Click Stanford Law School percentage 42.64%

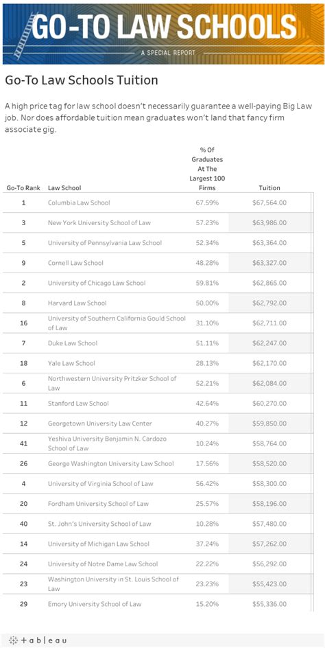point(207,404)
